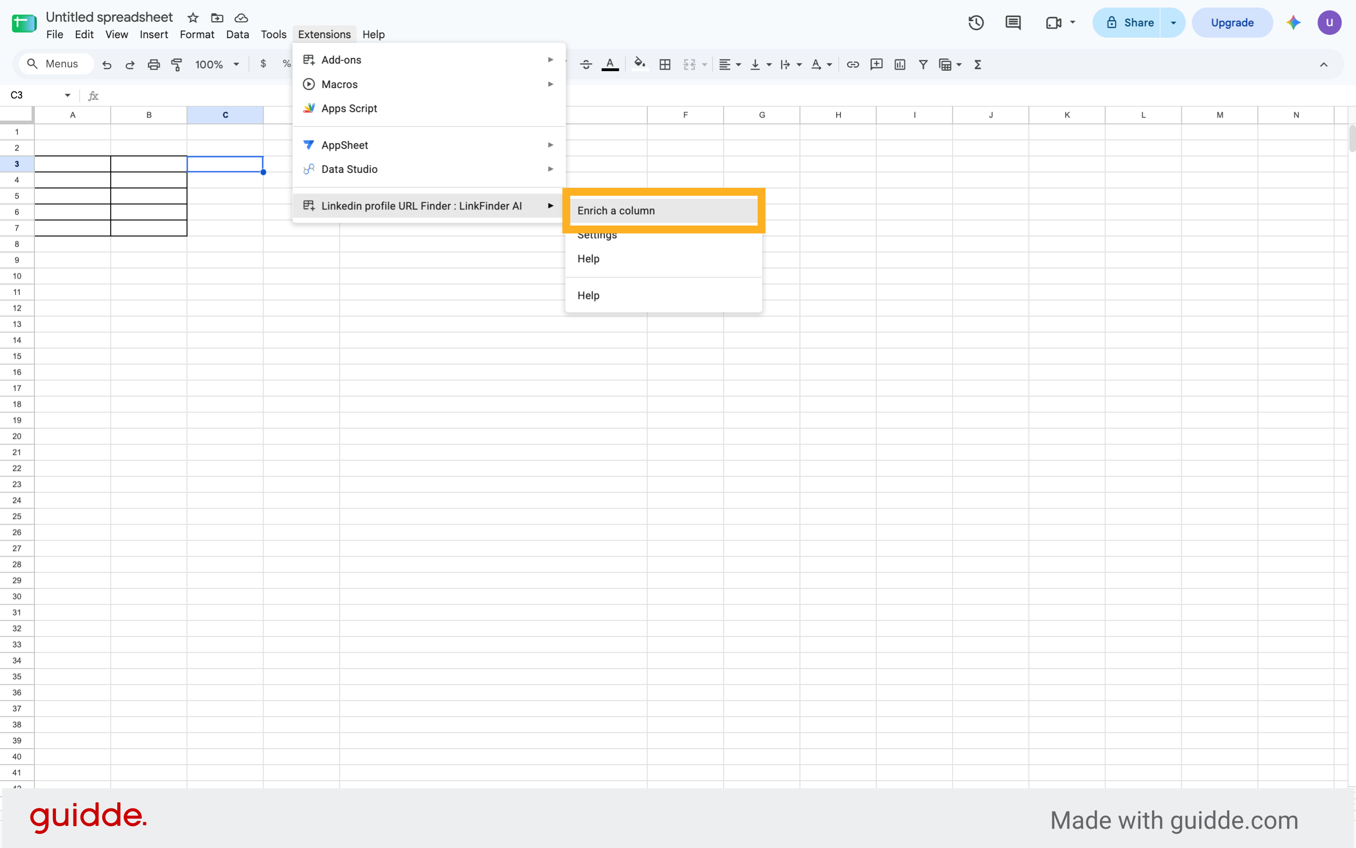Open the Share options dropdown arrow
The height and width of the screenshot is (848, 1356).
1173,23
